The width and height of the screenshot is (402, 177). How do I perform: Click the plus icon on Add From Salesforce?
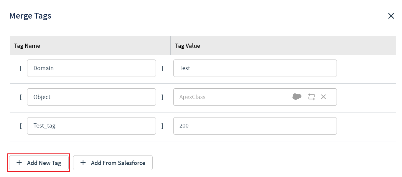click(83, 163)
